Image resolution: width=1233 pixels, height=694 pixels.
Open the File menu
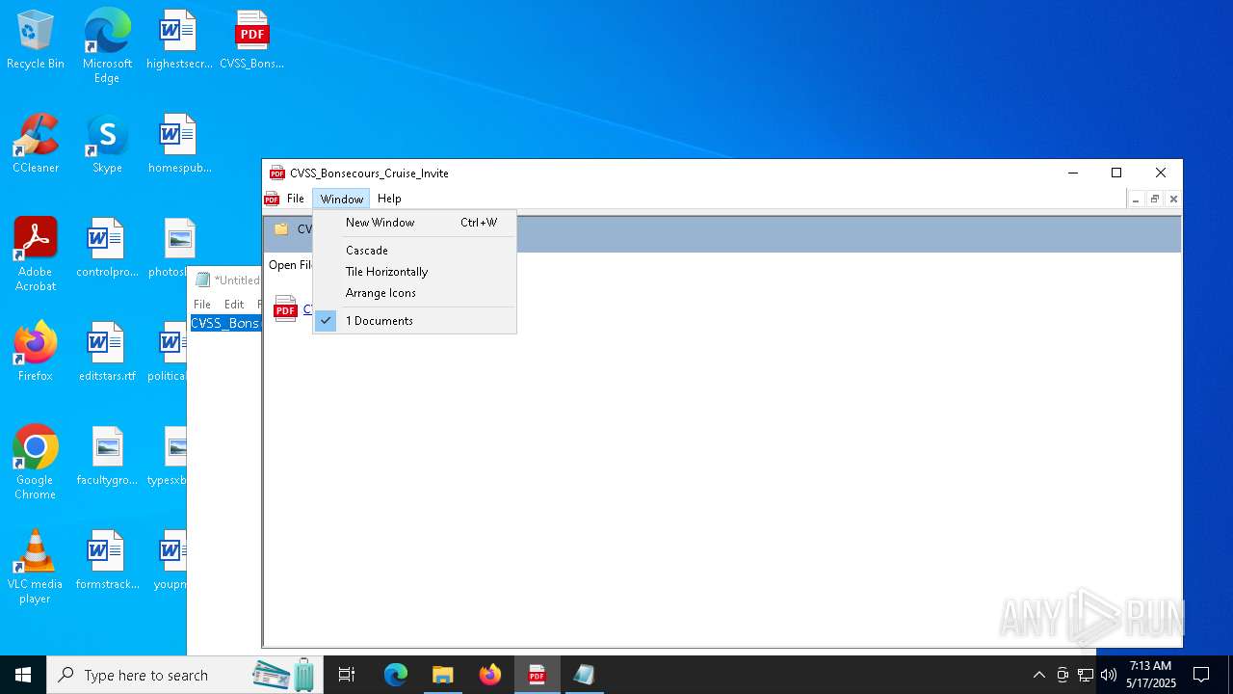tap(295, 199)
